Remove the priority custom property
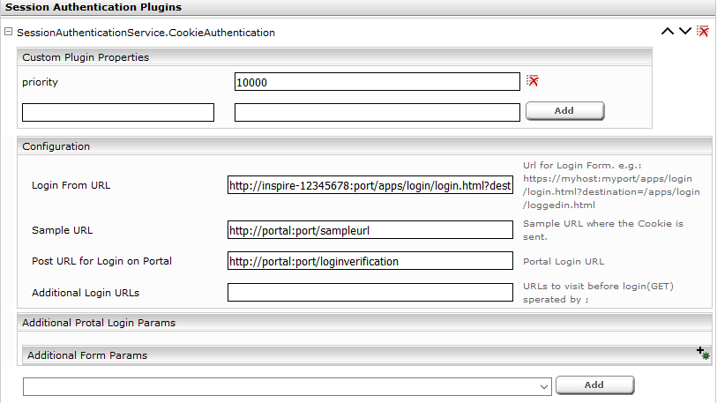 533,81
